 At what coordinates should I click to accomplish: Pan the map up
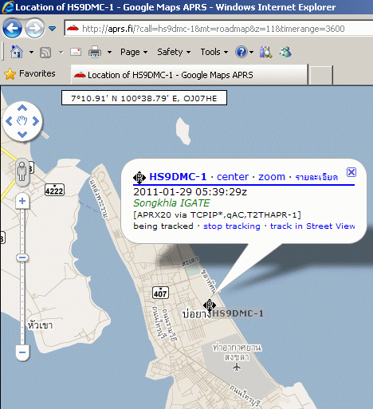(22, 108)
